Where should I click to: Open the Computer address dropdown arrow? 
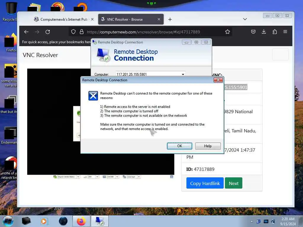pyautogui.click(x=183, y=74)
